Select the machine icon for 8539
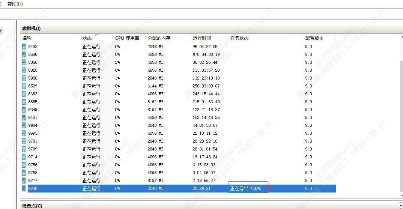This screenshot has width=403, height=209. (24, 86)
